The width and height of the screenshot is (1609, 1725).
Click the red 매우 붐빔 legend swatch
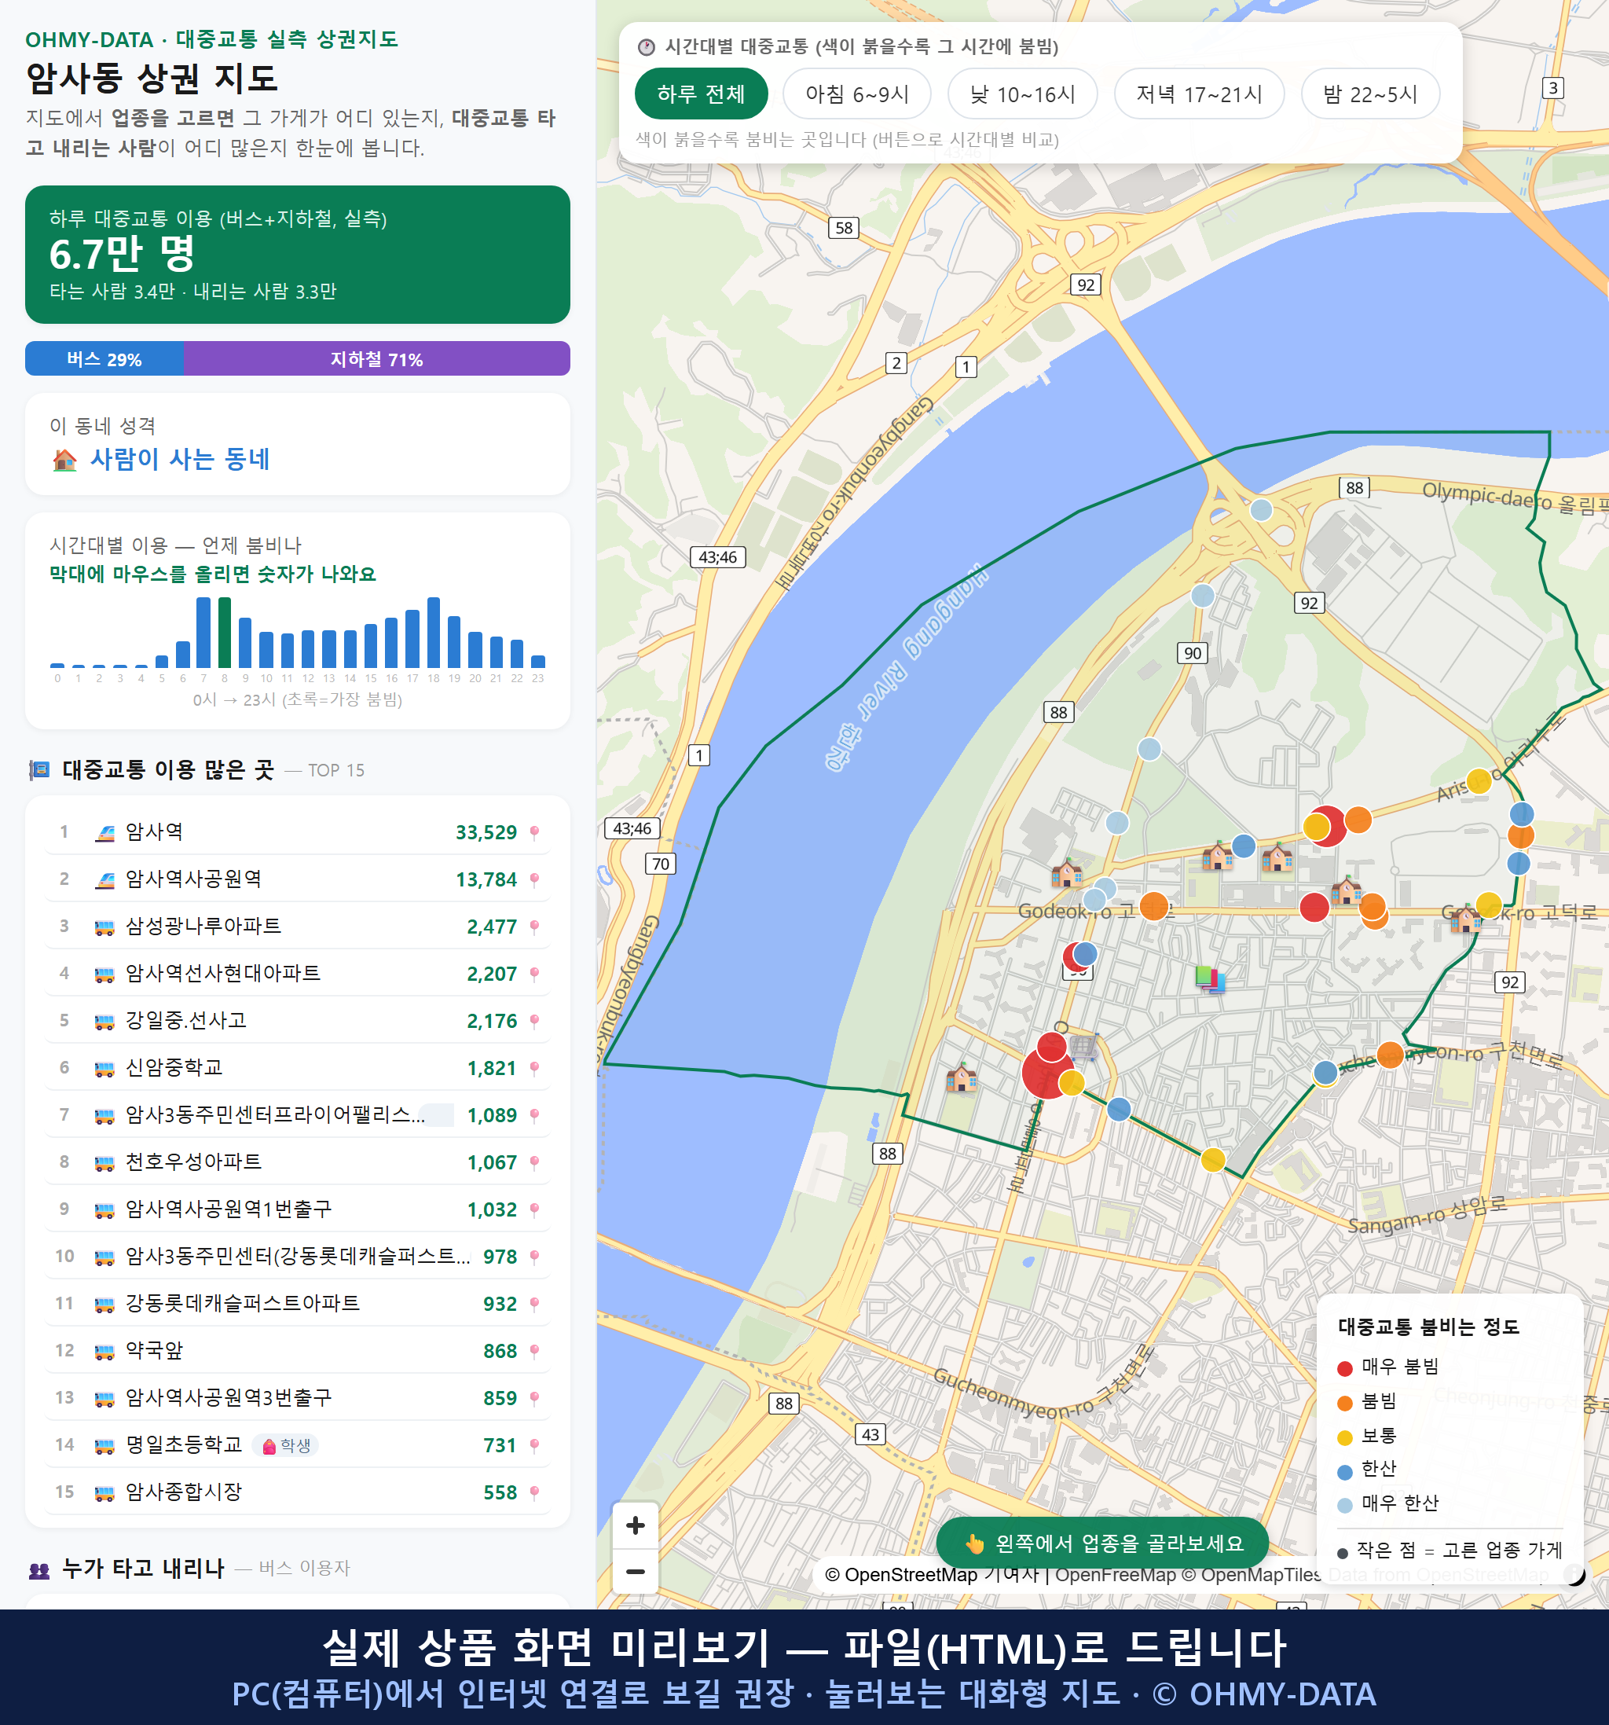(x=1344, y=1368)
